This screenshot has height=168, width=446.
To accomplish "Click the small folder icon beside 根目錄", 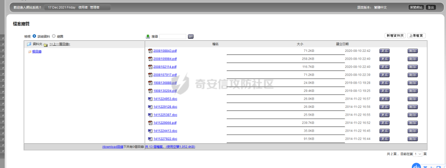I will [x=30, y=51].
